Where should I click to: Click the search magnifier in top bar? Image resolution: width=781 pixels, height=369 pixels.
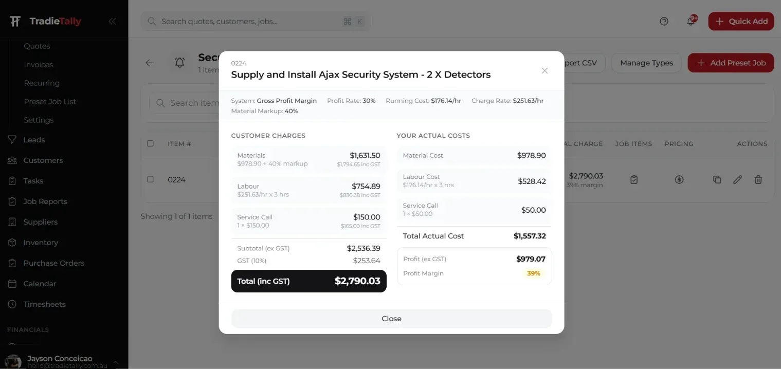[152, 21]
